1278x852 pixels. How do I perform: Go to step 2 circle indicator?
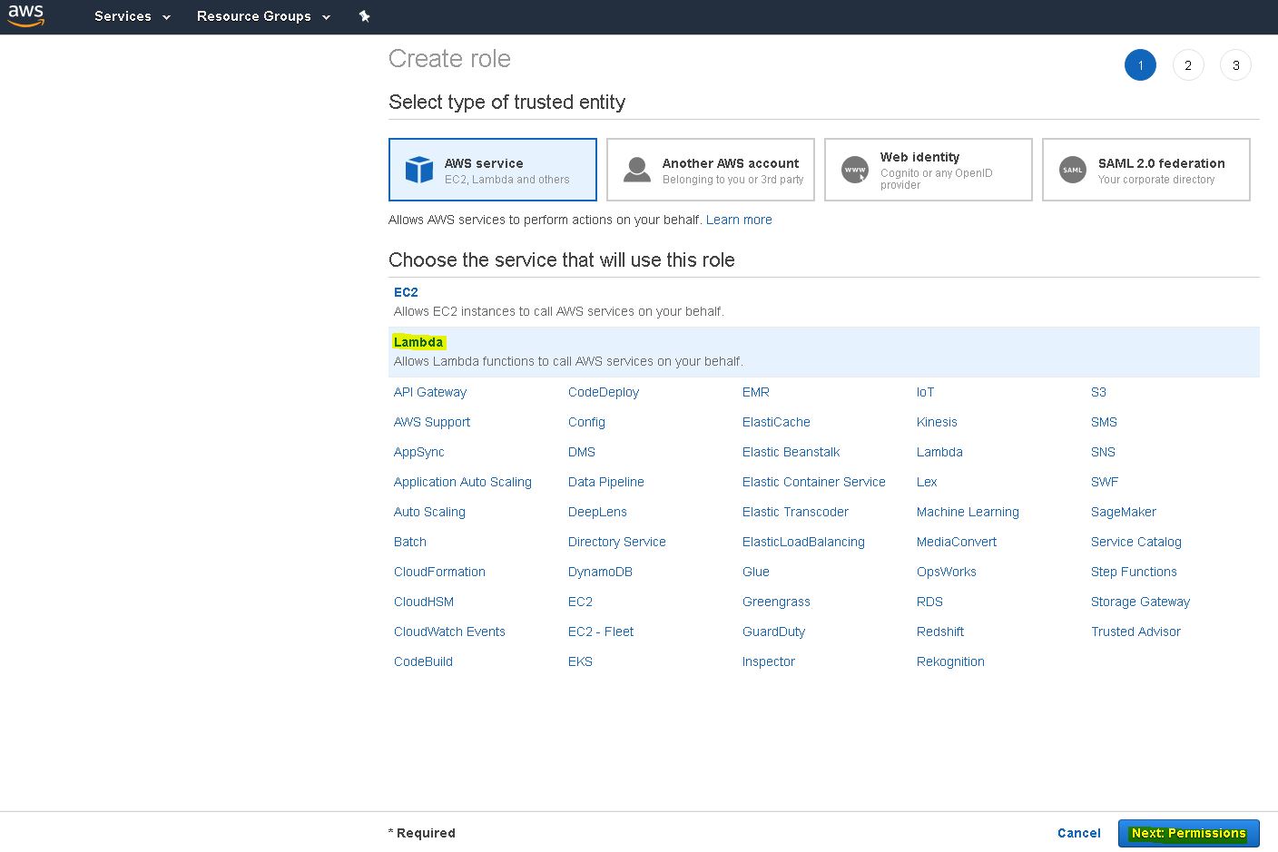tap(1187, 65)
